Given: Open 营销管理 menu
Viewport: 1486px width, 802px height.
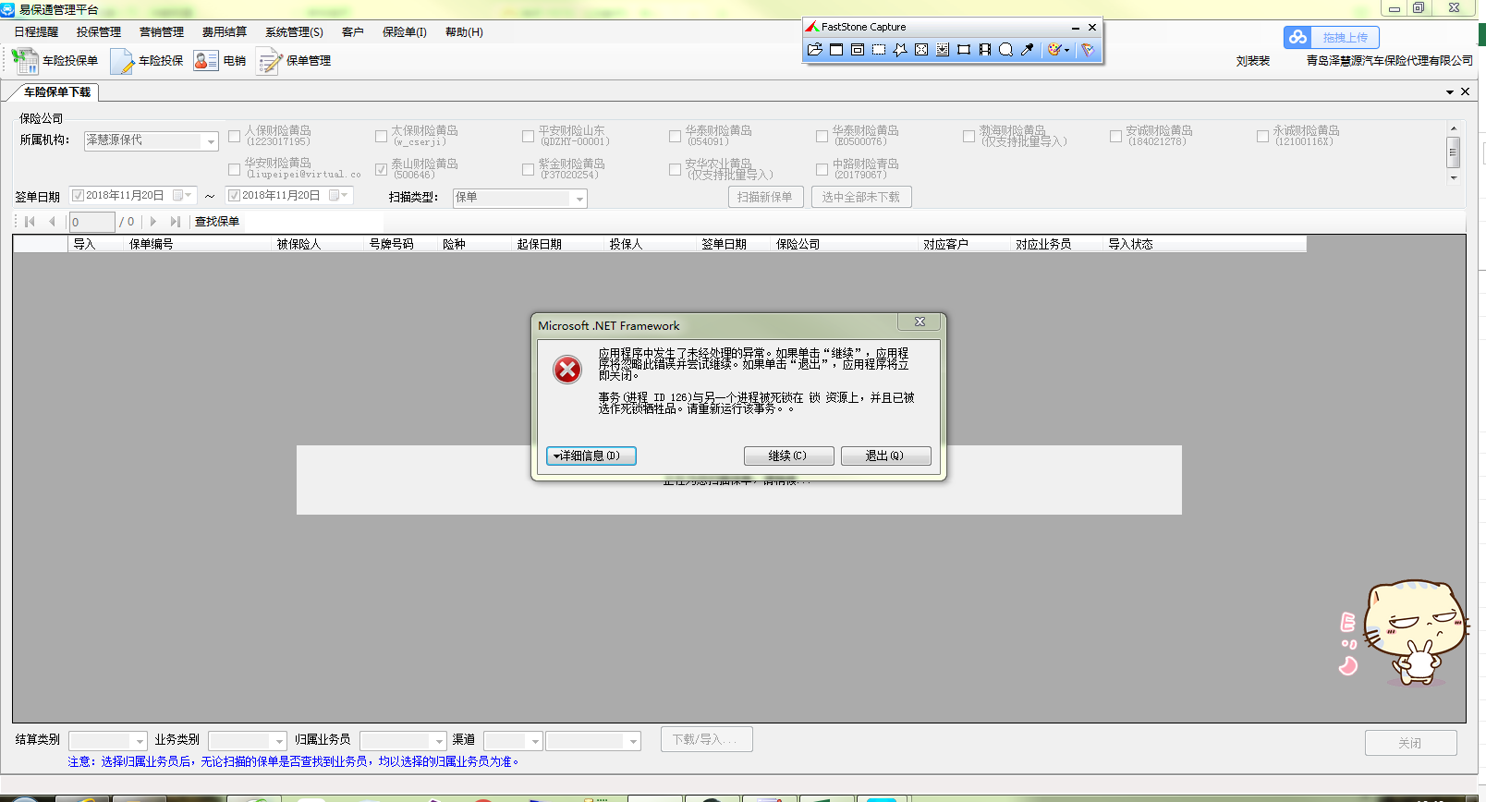Looking at the screenshot, I should [x=162, y=32].
